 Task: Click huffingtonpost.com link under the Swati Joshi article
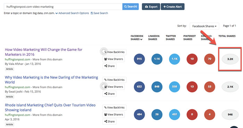17,87
